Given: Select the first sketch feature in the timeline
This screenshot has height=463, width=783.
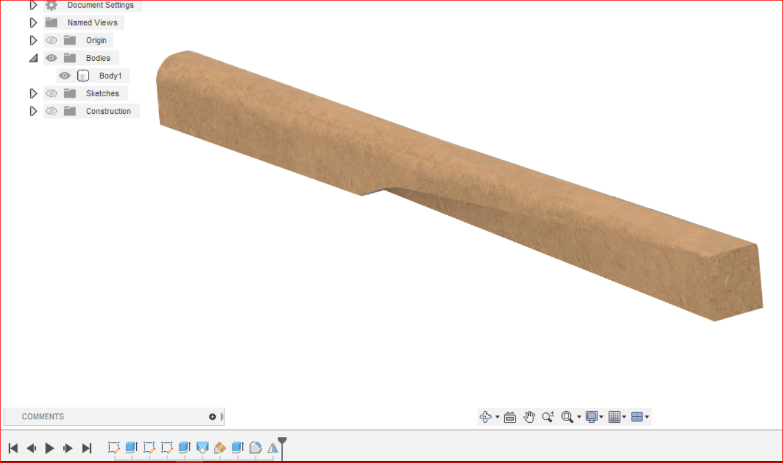Looking at the screenshot, I should coord(114,448).
